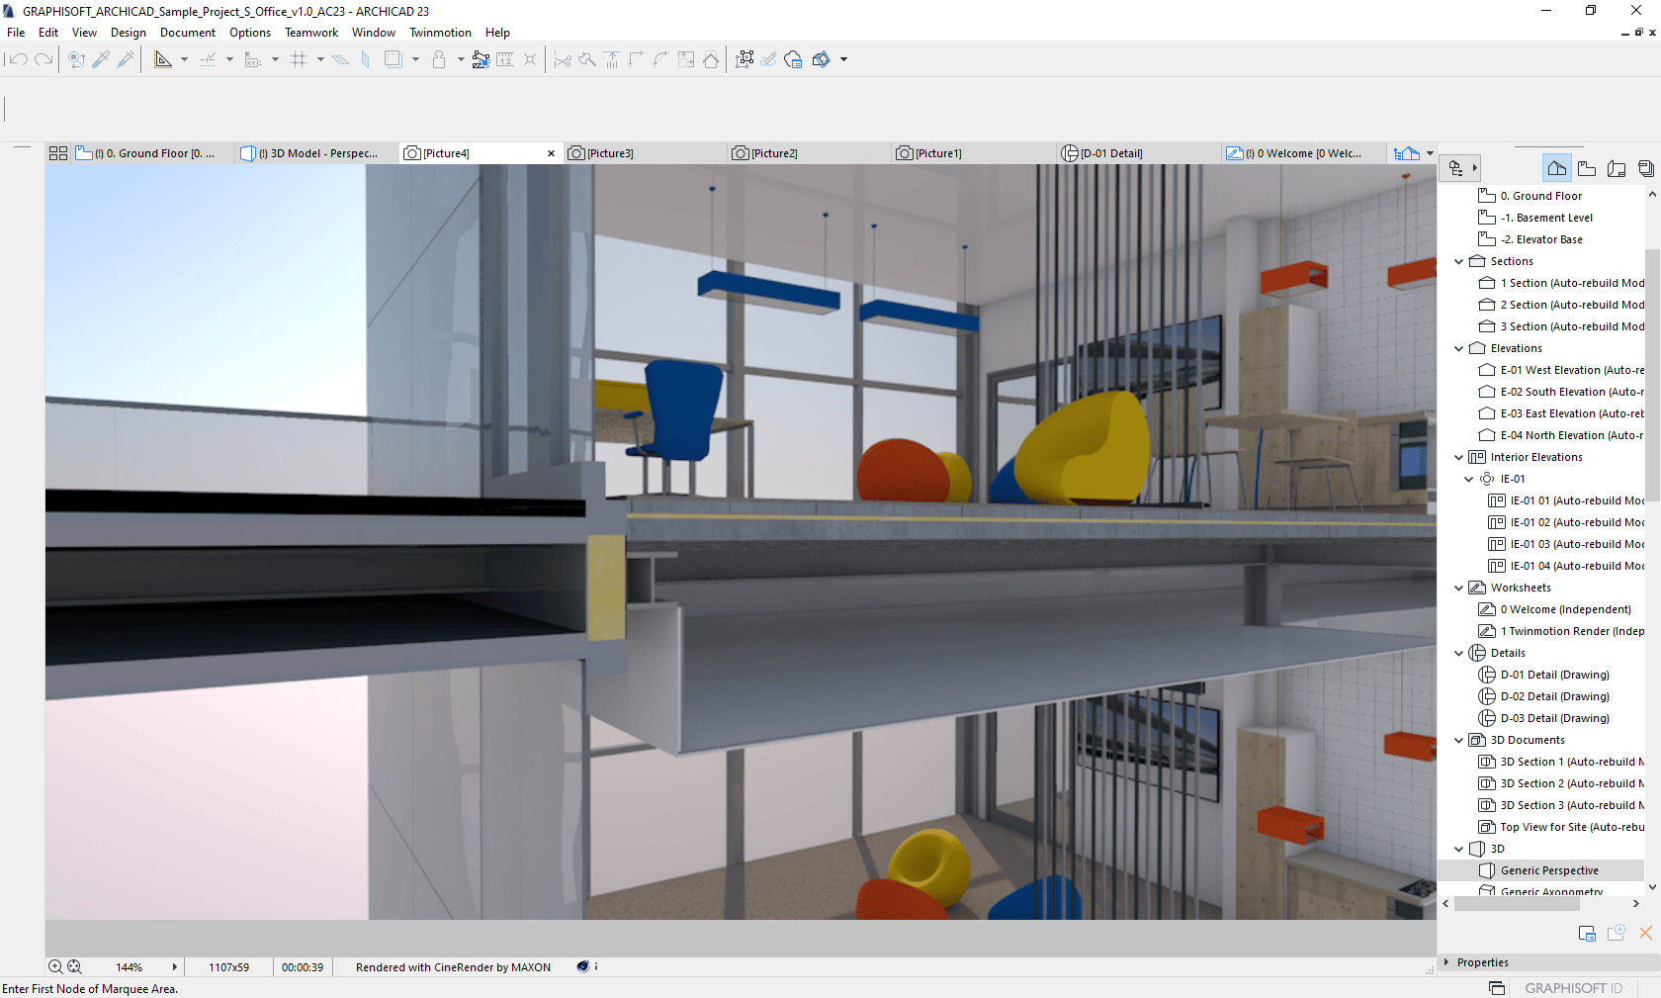
Task: Open the Find & Select tool
Action: coord(77,58)
